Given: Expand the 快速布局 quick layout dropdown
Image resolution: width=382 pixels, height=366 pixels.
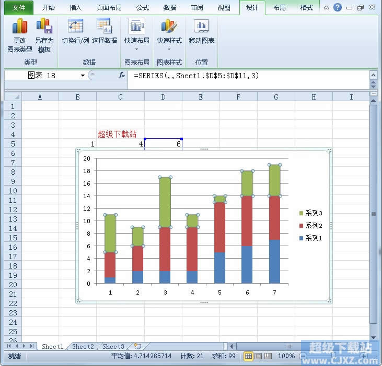Looking at the screenshot, I should (x=137, y=50).
